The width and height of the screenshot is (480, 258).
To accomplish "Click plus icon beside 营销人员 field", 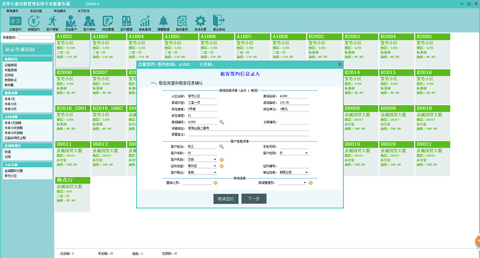I will [216, 183].
